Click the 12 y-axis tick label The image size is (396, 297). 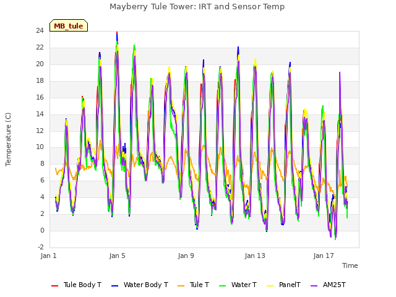coord(40,131)
